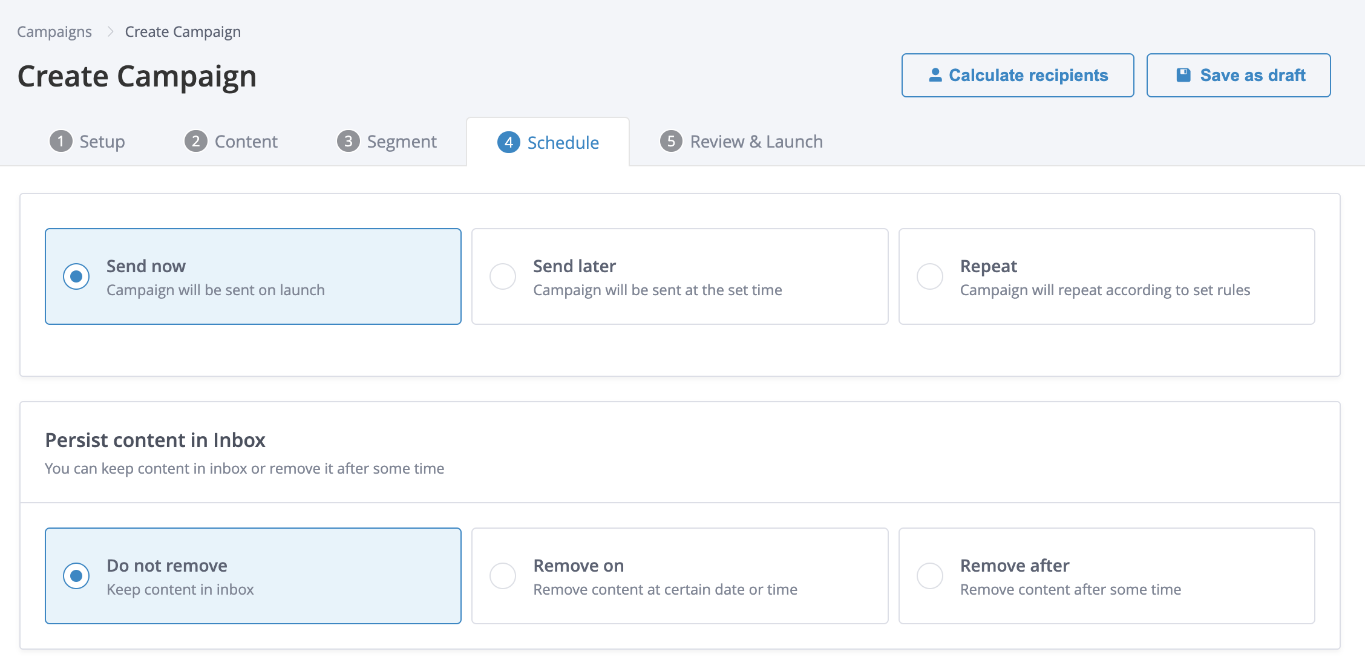Click the step 5 circle icon
Viewport: 1365px width, 663px height.
670,142
